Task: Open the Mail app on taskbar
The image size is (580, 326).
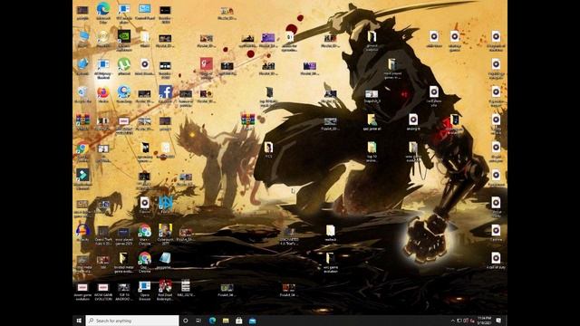Action: point(252,321)
